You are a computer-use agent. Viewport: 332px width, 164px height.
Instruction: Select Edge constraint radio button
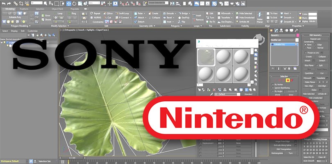coord(316,45)
